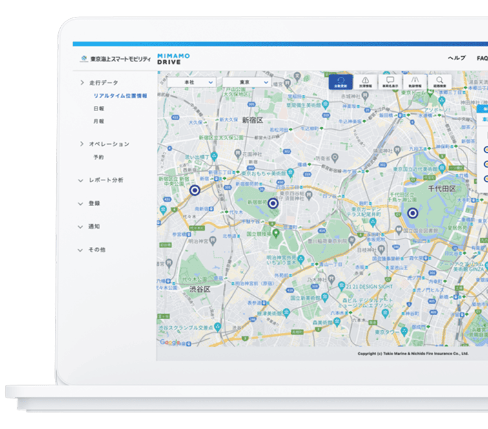Screen dimensions: 488x429
Task: Click the 東京海上スマートモビリティ logo
Action: point(116,59)
